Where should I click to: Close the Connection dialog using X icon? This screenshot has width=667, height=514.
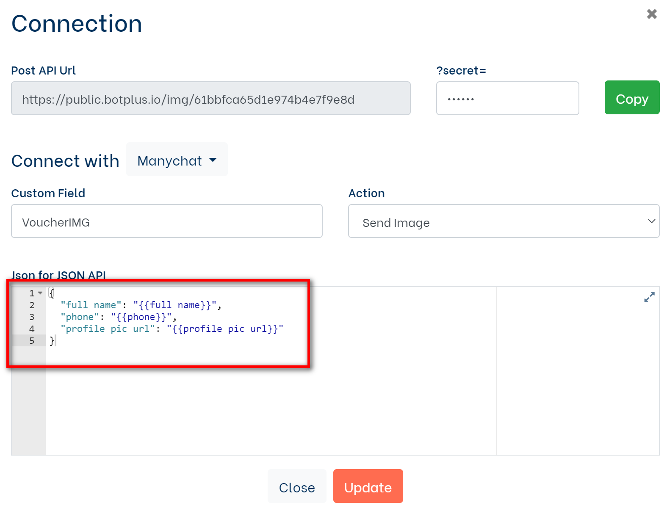coord(651,14)
